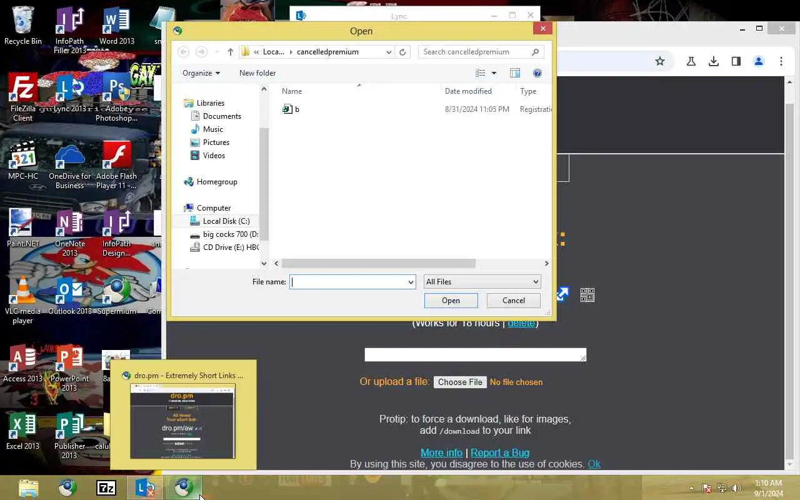Open Outlook 2013 desktop shortcut
Image resolution: width=800 pixels, height=500 pixels.
pyautogui.click(x=69, y=296)
